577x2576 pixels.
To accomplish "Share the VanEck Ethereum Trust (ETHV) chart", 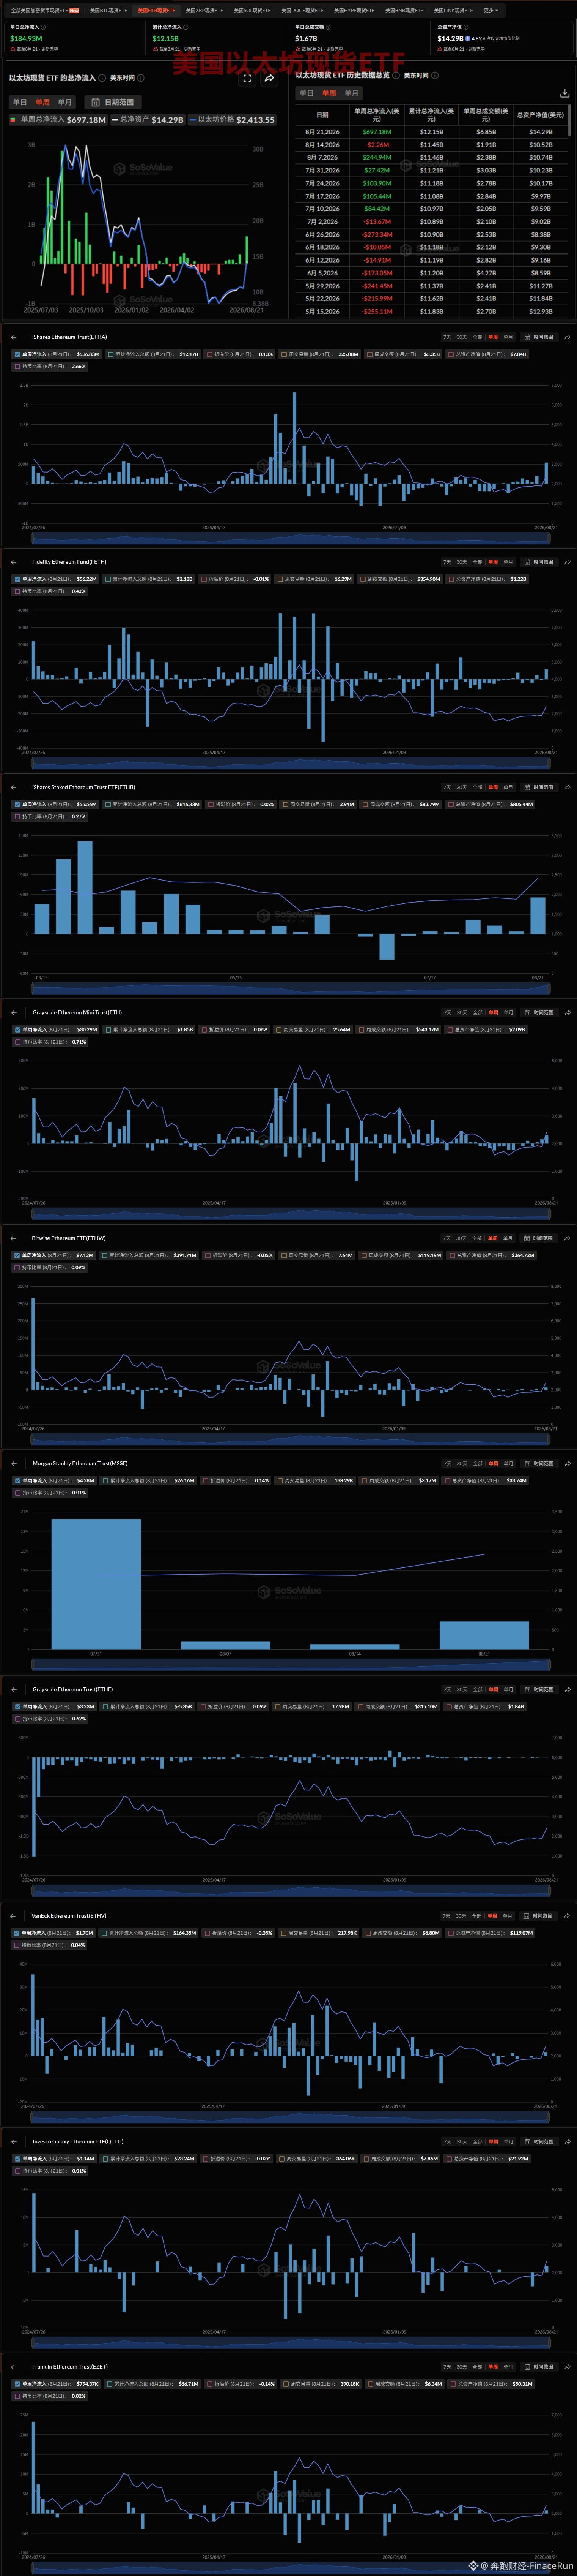I will [568, 1916].
